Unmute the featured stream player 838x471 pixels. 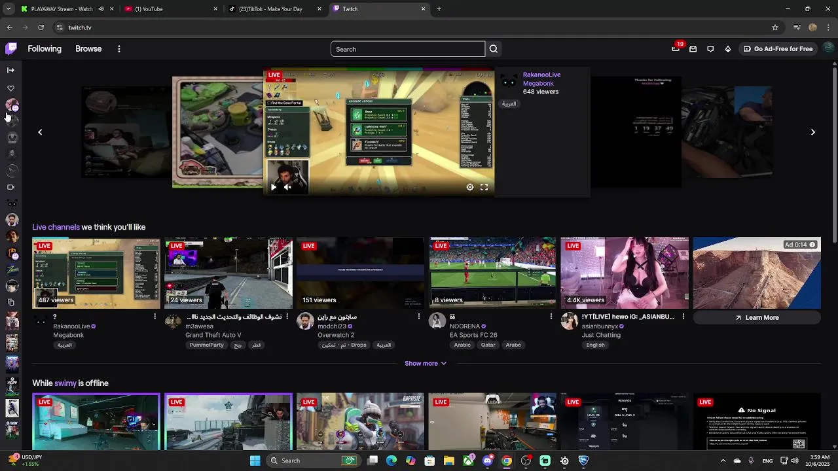[x=287, y=187]
